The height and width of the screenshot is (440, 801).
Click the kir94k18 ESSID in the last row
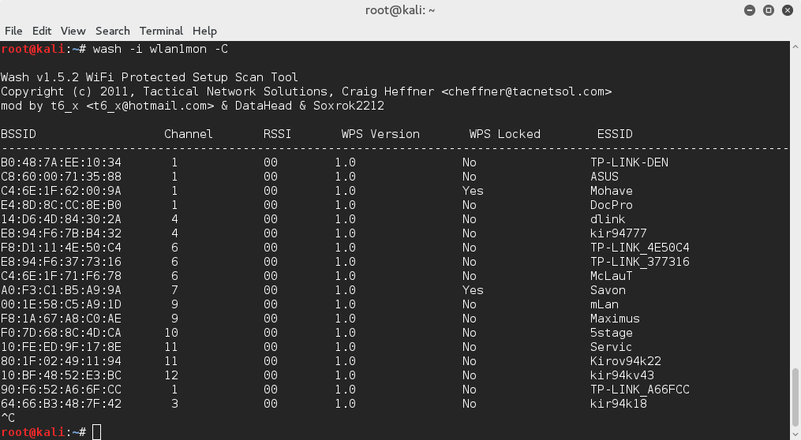tap(619, 404)
